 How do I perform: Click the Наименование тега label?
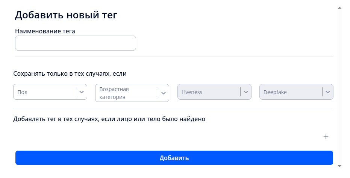(45, 31)
